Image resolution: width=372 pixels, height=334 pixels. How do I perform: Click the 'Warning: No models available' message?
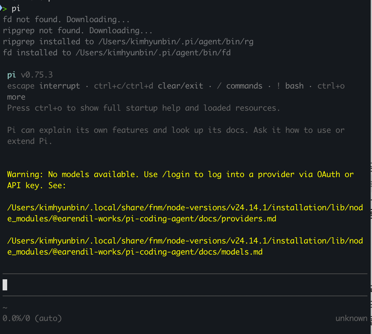click(180, 180)
